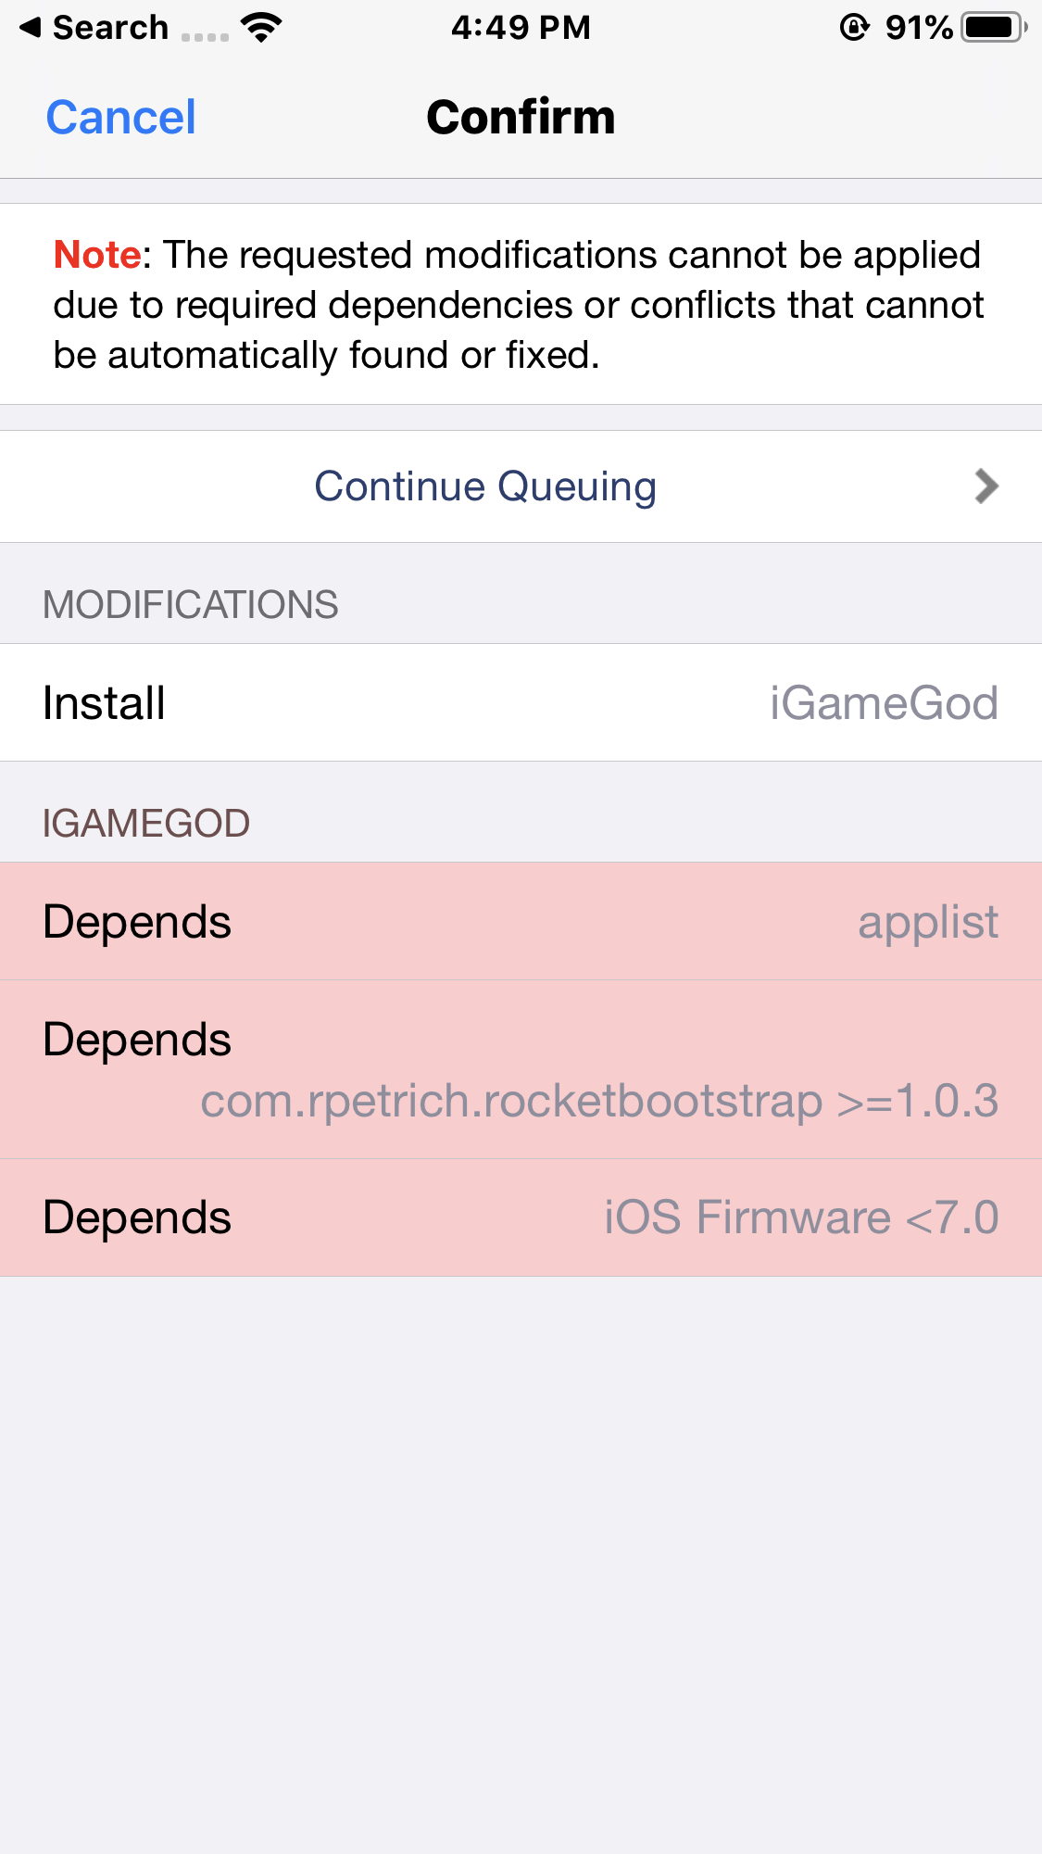1042x1854 pixels.
Task: Tap the battery icon in status bar
Action: [993, 28]
